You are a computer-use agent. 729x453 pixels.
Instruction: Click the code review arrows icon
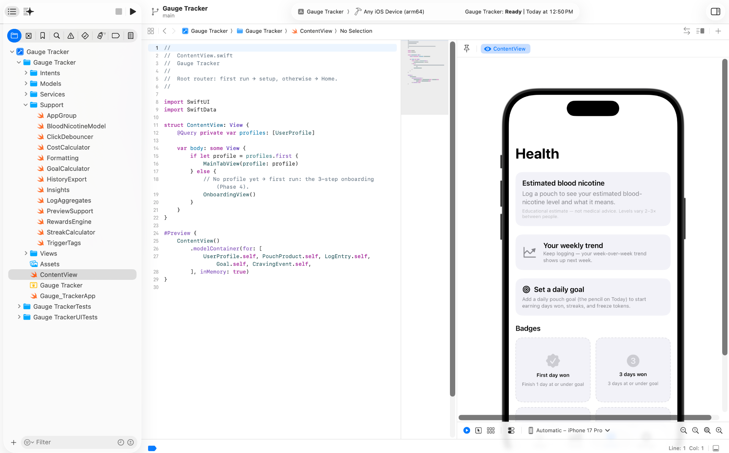pos(686,31)
